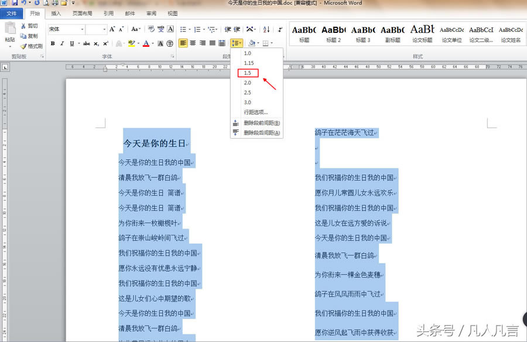Center-align the selected text
The width and height of the screenshot is (527, 342).
point(193,43)
